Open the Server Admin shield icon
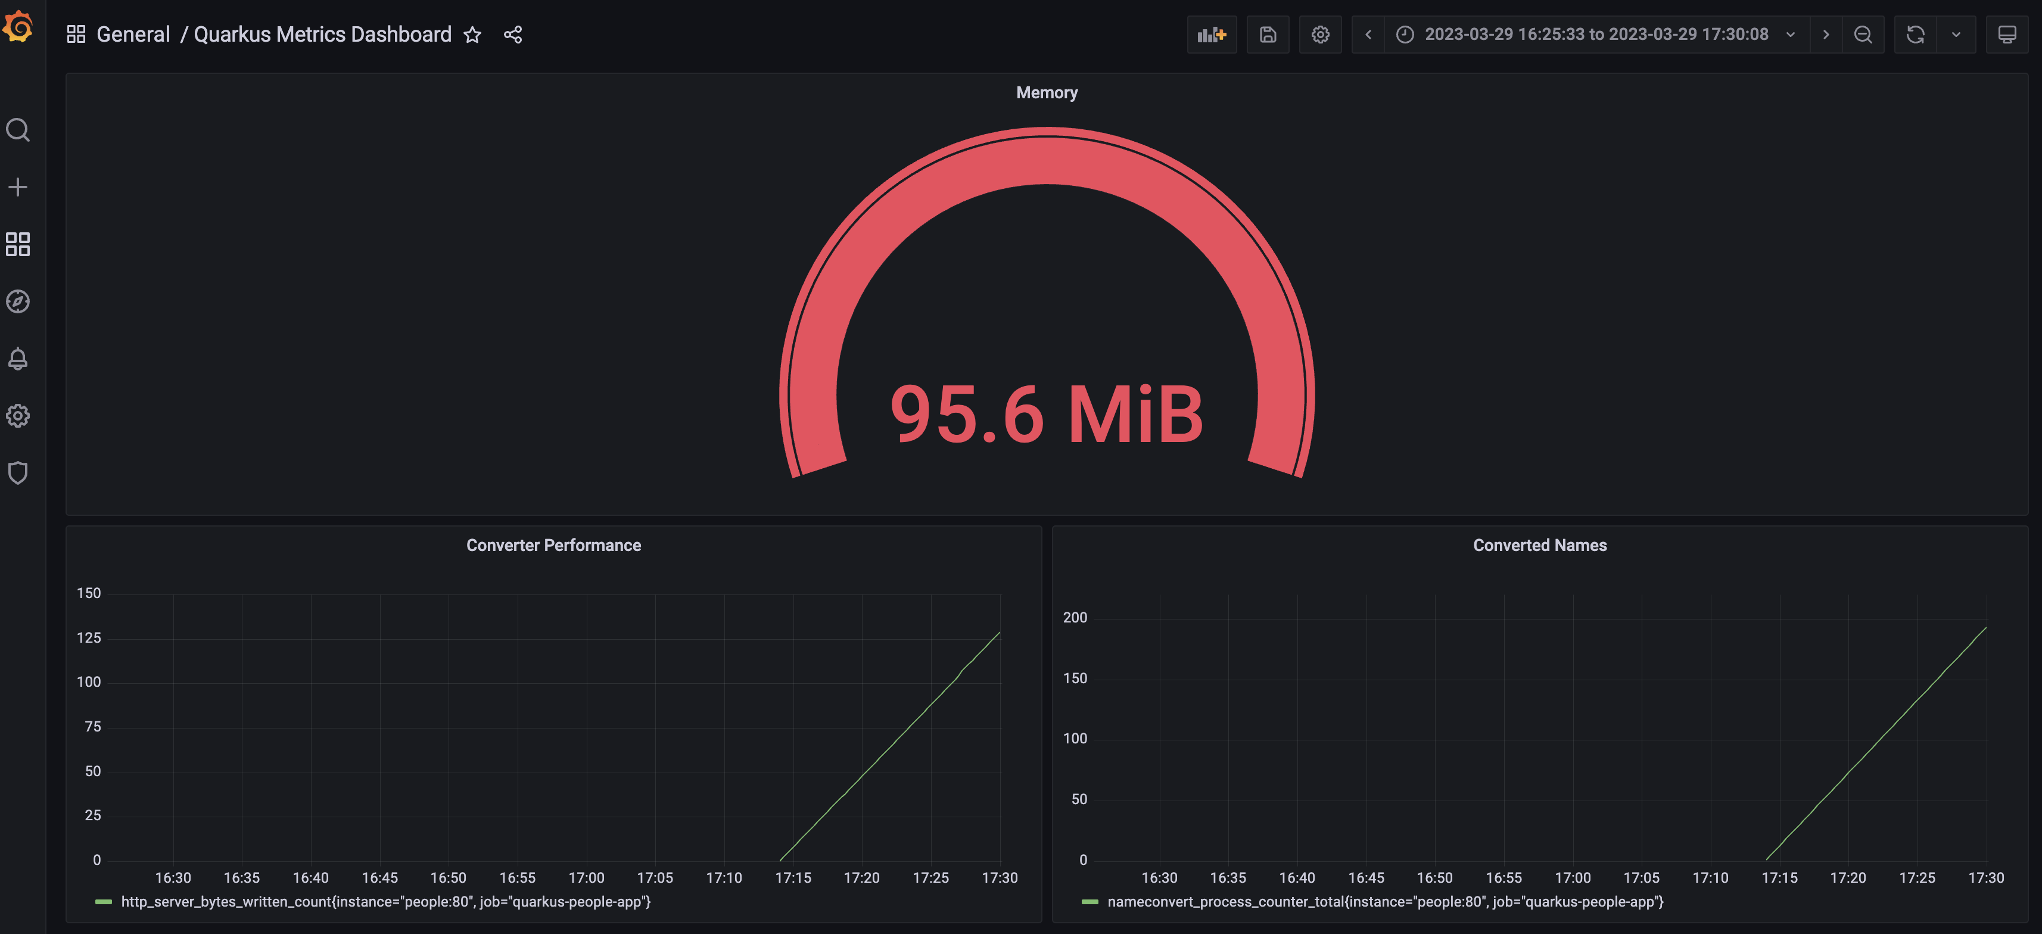 point(17,472)
